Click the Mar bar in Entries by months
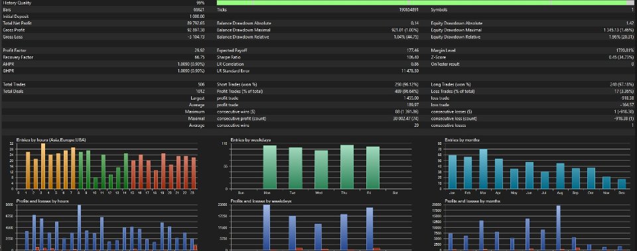The width and height of the screenshot is (637, 251). [483, 169]
